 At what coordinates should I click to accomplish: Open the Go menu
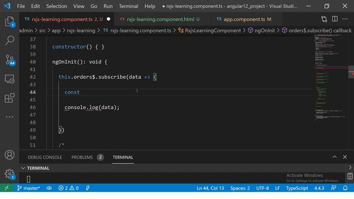(94, 6)
